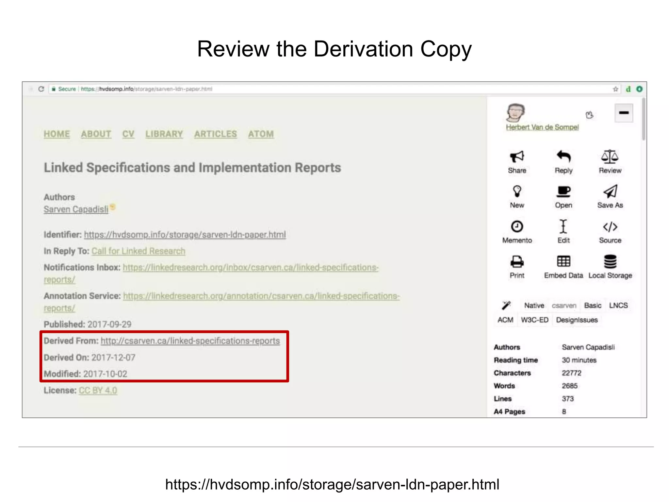Bookmark page with the star icon
669x502 pixels.
click(615, 89)
